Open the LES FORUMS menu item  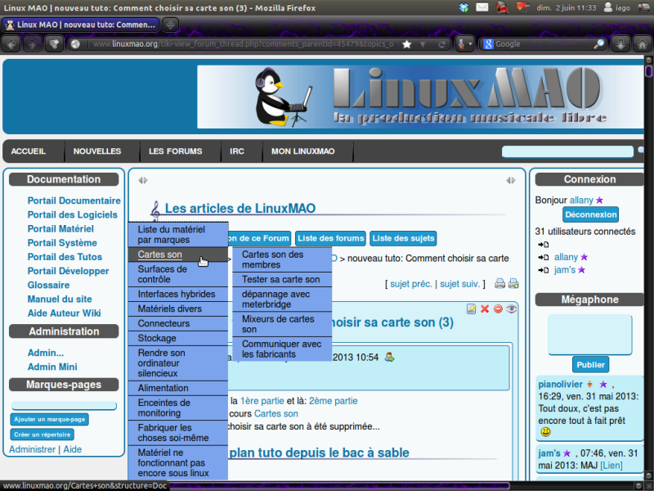175,151
